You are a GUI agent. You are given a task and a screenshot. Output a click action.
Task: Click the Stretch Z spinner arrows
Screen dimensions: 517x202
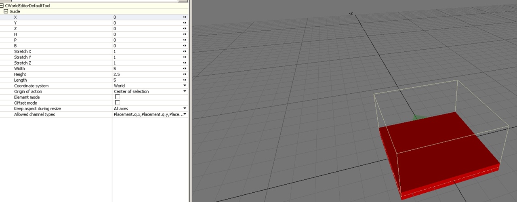point(185,63)
